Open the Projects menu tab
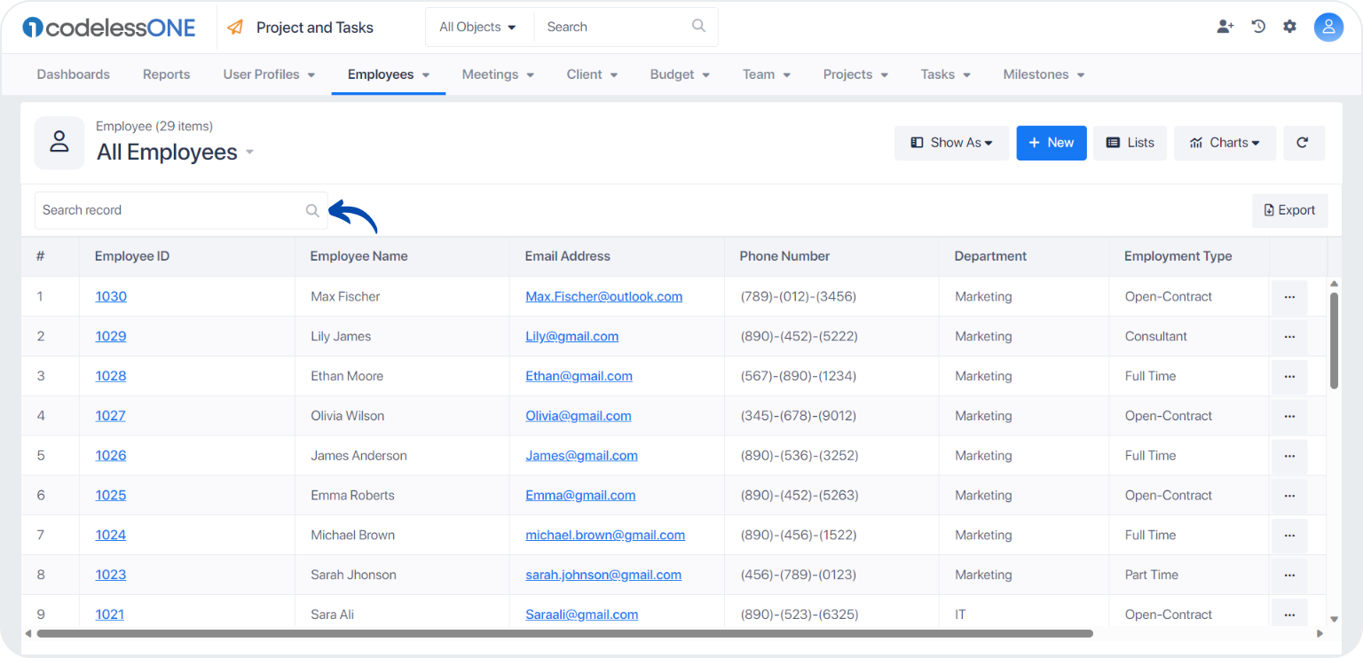Image resolution: width=1363 pixels, height=658 pixels. click(x=855, y=74)
